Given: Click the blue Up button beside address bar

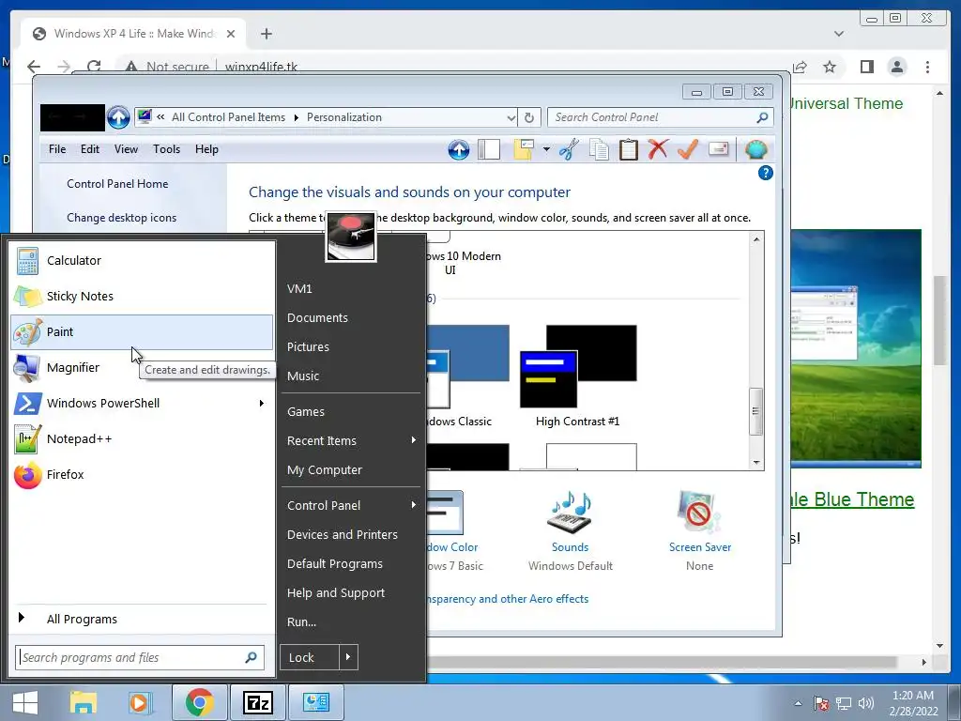Looking at the screenshot, I should coord(118,117).
